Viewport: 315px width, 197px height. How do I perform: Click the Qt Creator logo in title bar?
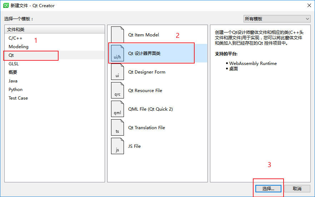6,5
